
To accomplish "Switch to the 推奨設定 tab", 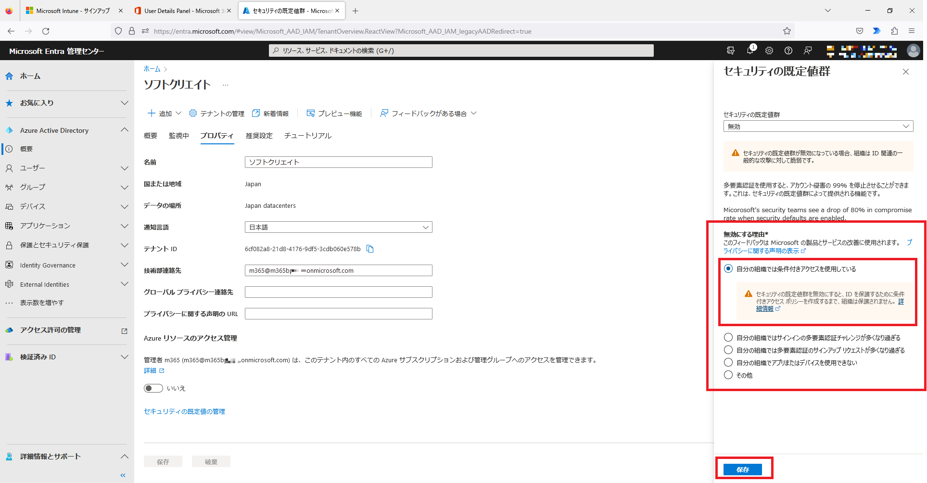I will [x=259, y=136].
